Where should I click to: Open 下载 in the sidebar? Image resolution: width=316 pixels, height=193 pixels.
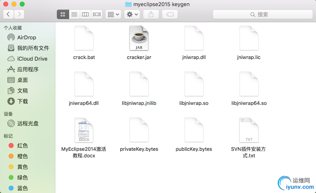17,101
